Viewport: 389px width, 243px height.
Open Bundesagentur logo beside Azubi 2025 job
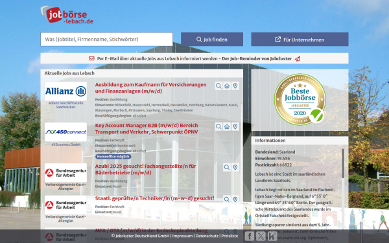[x=65, y=173]
